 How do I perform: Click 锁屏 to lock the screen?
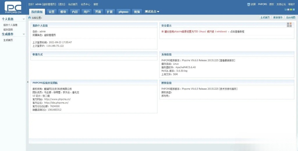[253, 4]
